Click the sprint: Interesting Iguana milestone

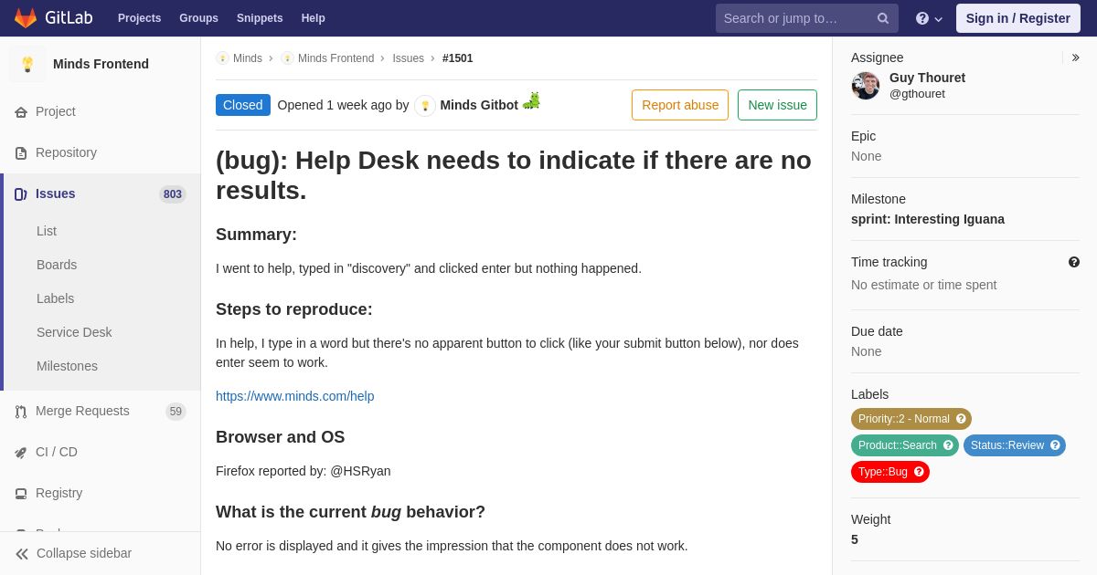tap(928, 219)
